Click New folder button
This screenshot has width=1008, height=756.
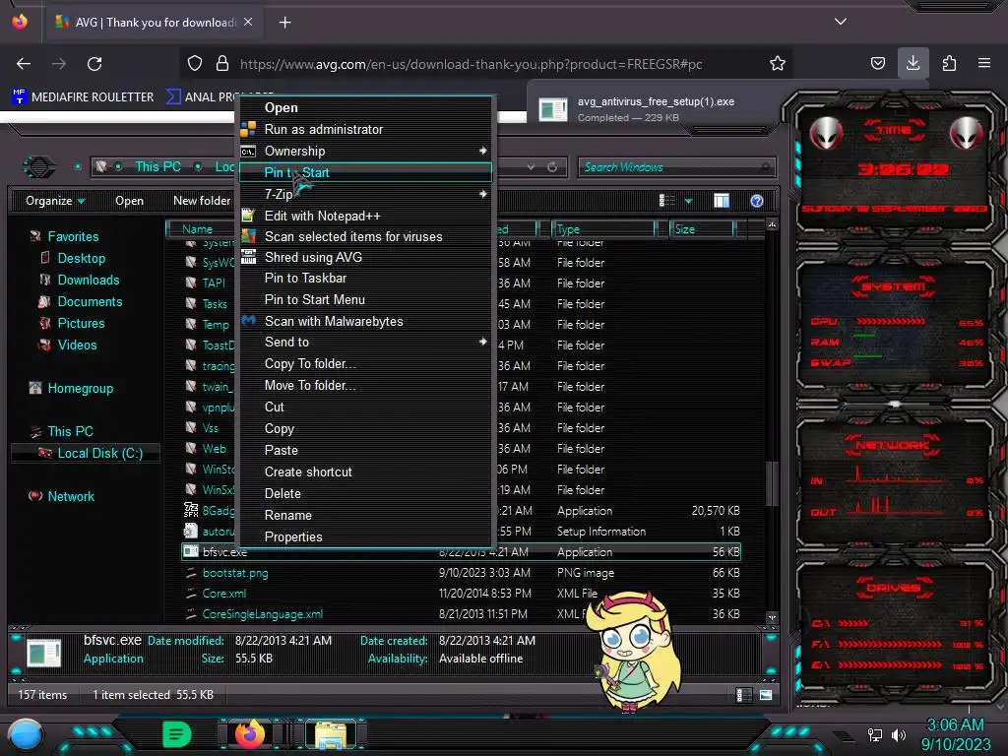point(201,201)
